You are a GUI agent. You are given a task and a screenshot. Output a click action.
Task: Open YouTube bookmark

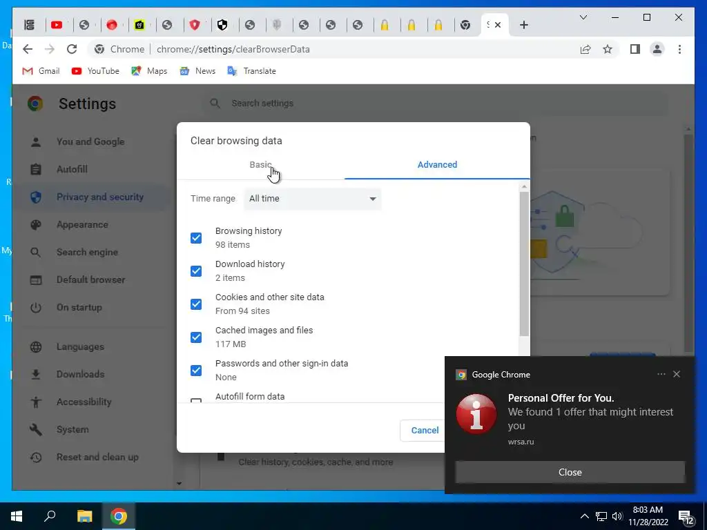[x=95, y=71]
